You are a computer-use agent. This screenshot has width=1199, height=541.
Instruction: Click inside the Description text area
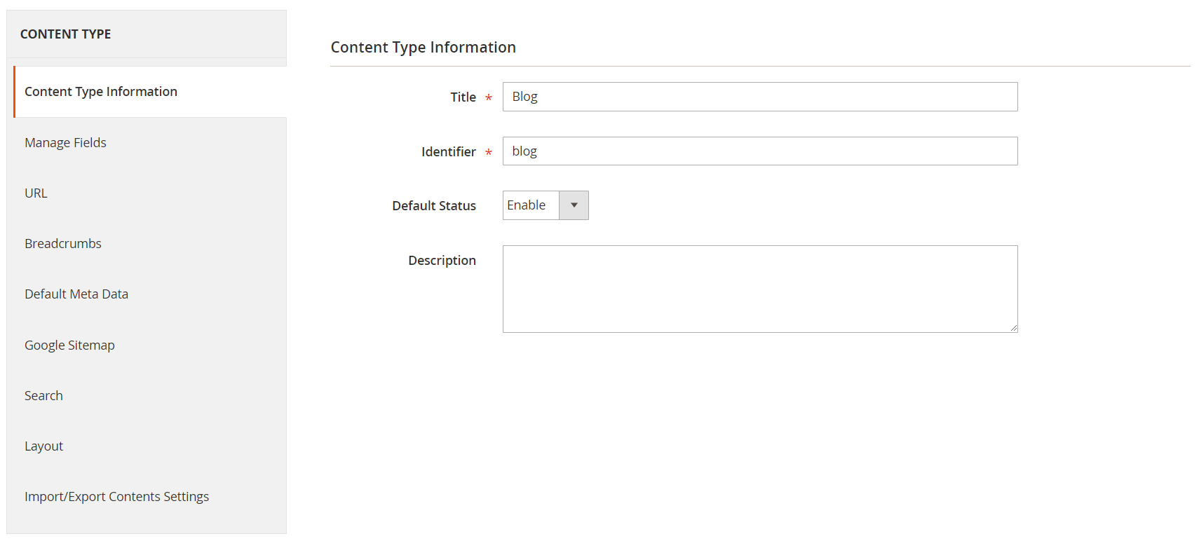coord(759,289)
